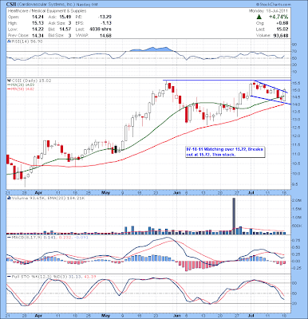Click the Last price 15.02 at right

282,30
